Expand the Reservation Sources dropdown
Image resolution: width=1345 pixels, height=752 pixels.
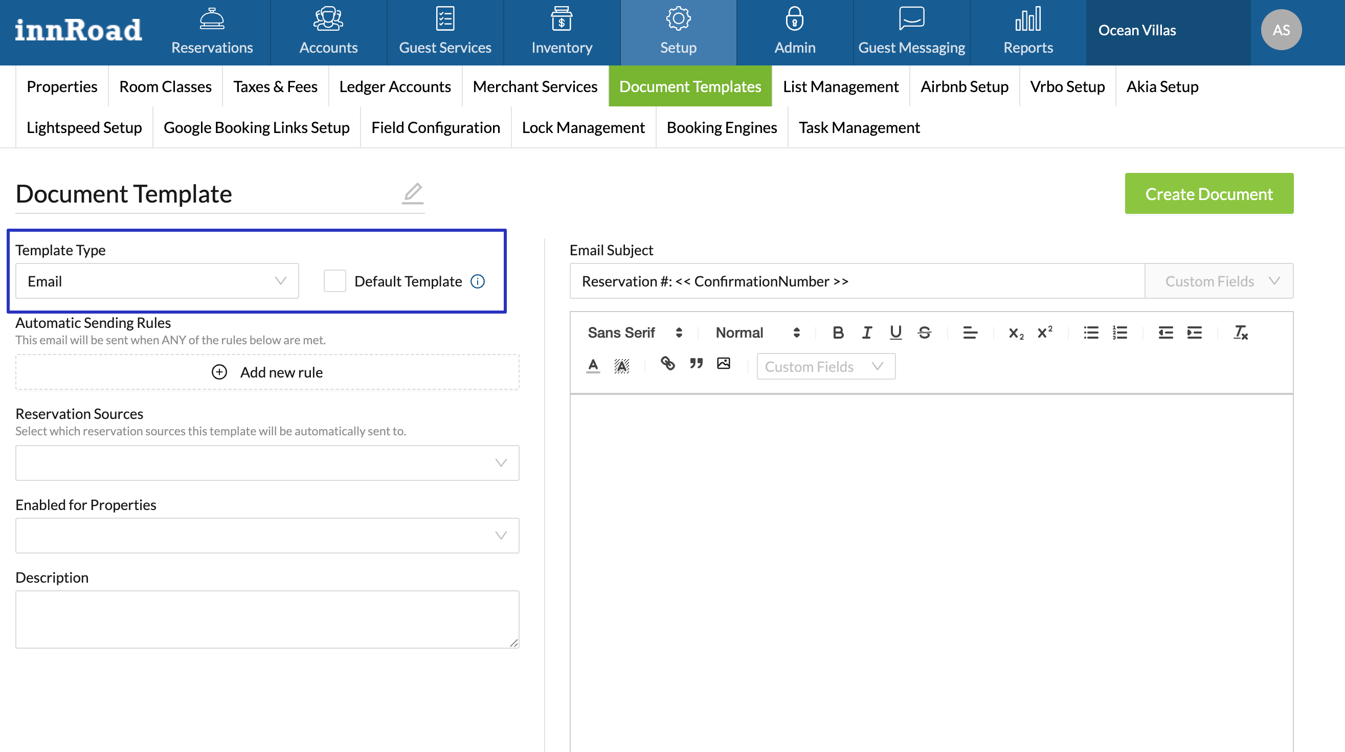267,462
